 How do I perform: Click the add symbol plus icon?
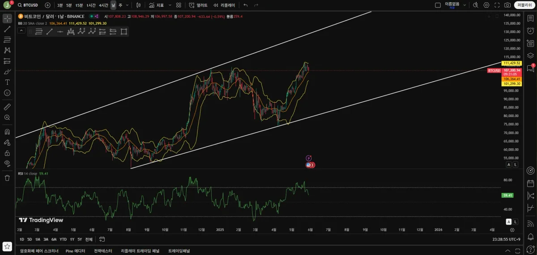click(48, 5)
